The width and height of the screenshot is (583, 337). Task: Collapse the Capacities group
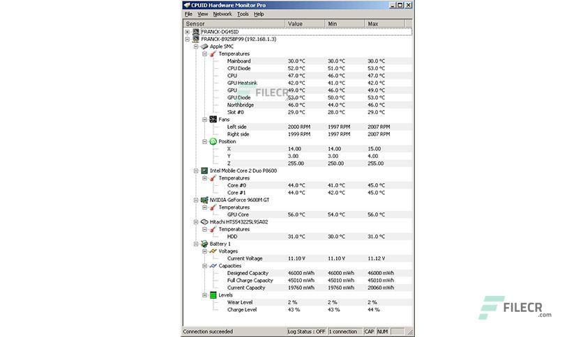coord(204,266)
